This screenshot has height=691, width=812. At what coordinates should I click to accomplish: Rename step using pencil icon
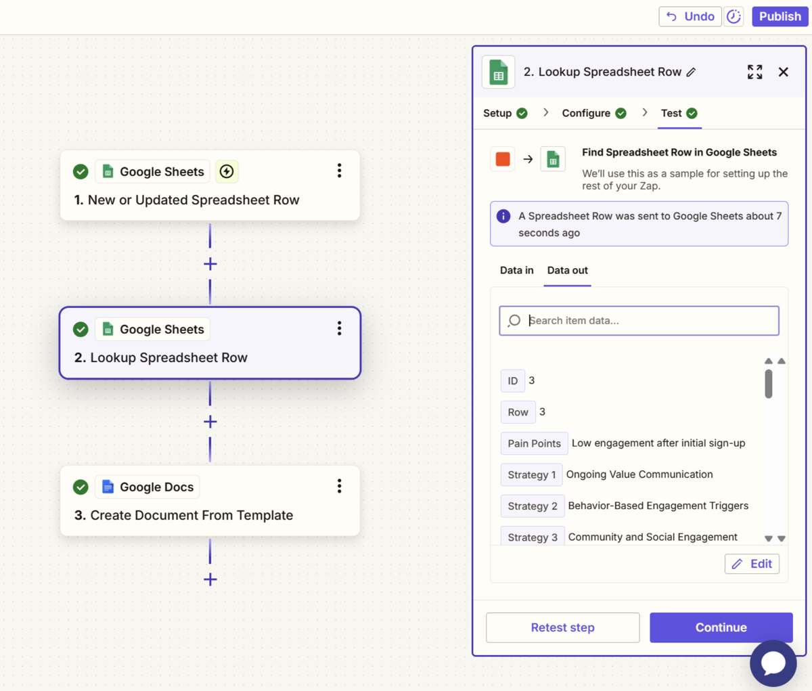(691, 72)
